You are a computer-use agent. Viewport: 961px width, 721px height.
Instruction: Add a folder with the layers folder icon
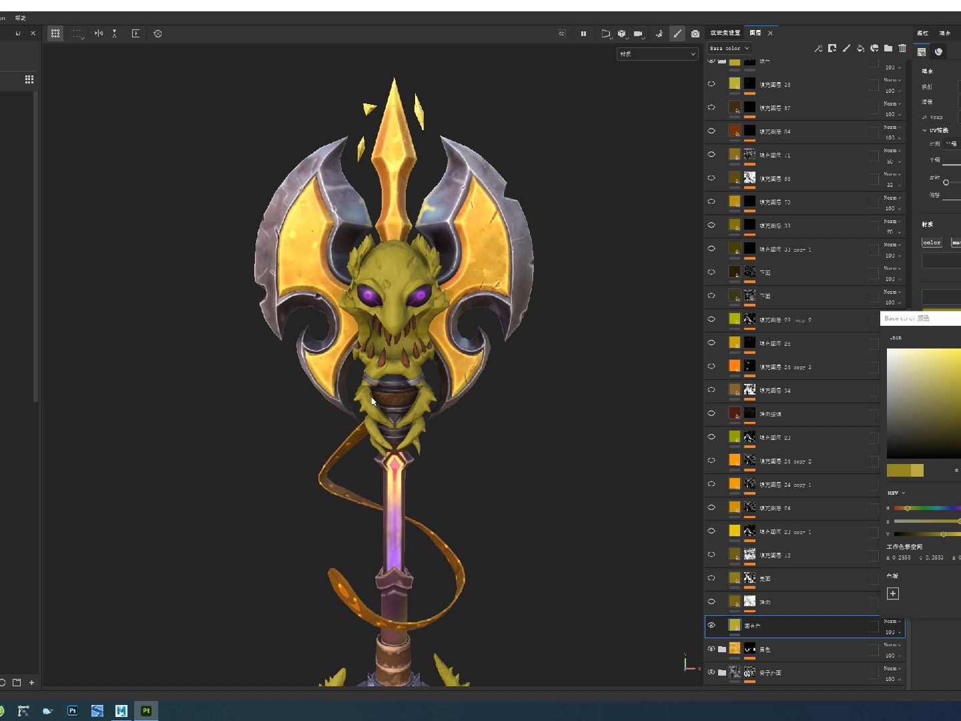pos(888,48)
